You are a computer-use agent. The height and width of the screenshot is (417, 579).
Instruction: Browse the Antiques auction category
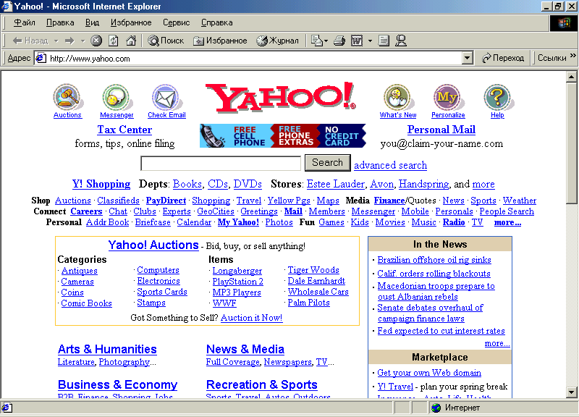click(79, 271)
